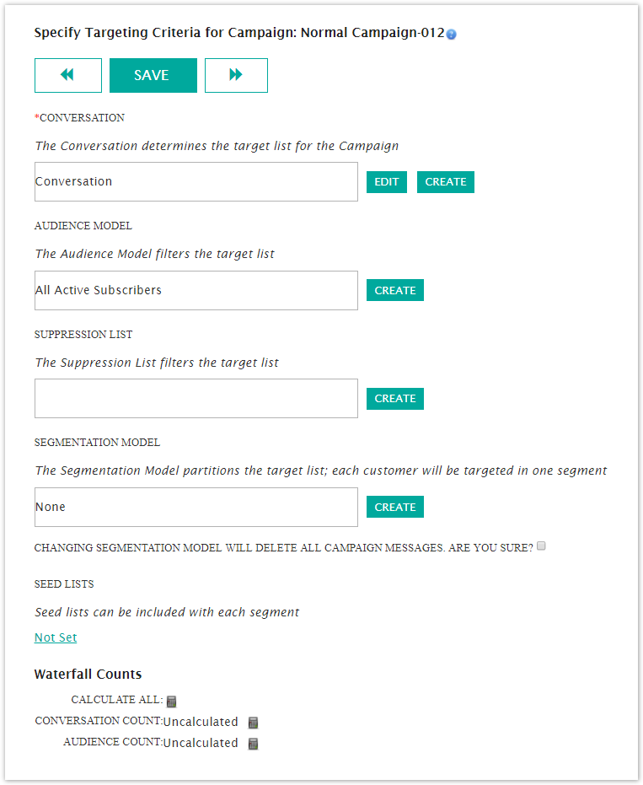
Task: Click the Calculate All calculator icon
Action: click(172, 701)
